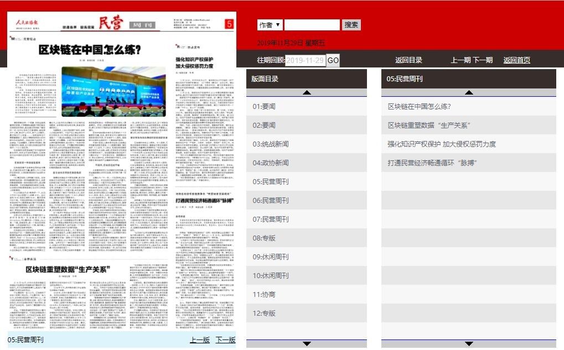The width and height of the screenshot is (564, 350).
Task: Click 上一版 previous page link
Action: [x=200, y=339]
